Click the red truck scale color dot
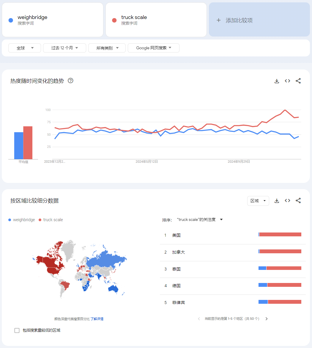 click(x=114, y=20)
